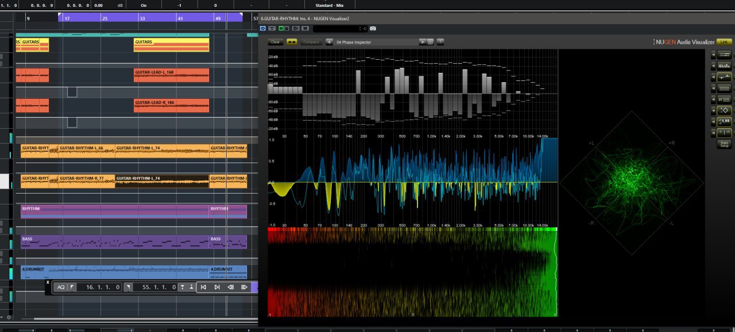Select the GUITAR-RHYTHM-L_66 audio clip

pyautogui.click(x=87, y=151)
